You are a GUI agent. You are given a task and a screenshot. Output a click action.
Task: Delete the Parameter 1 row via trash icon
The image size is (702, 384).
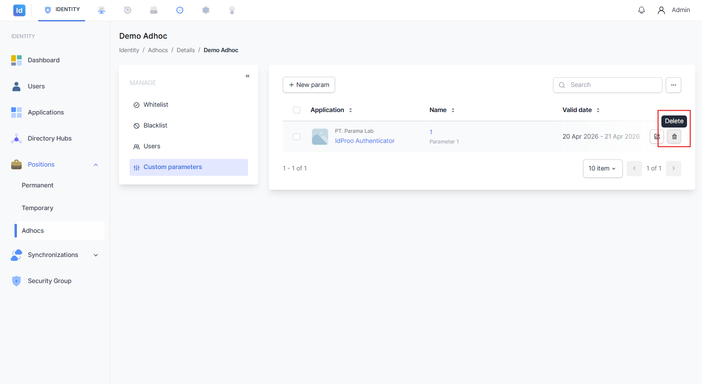[x=674, y=137]
